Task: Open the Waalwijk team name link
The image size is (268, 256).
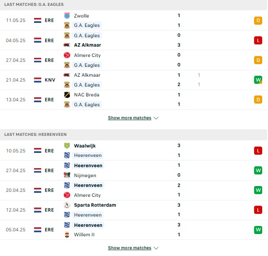Action: pos(85,146)
